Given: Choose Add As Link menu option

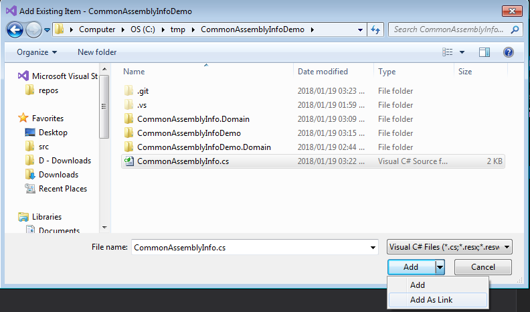Looking at the screenshot, I should (438, 300).
